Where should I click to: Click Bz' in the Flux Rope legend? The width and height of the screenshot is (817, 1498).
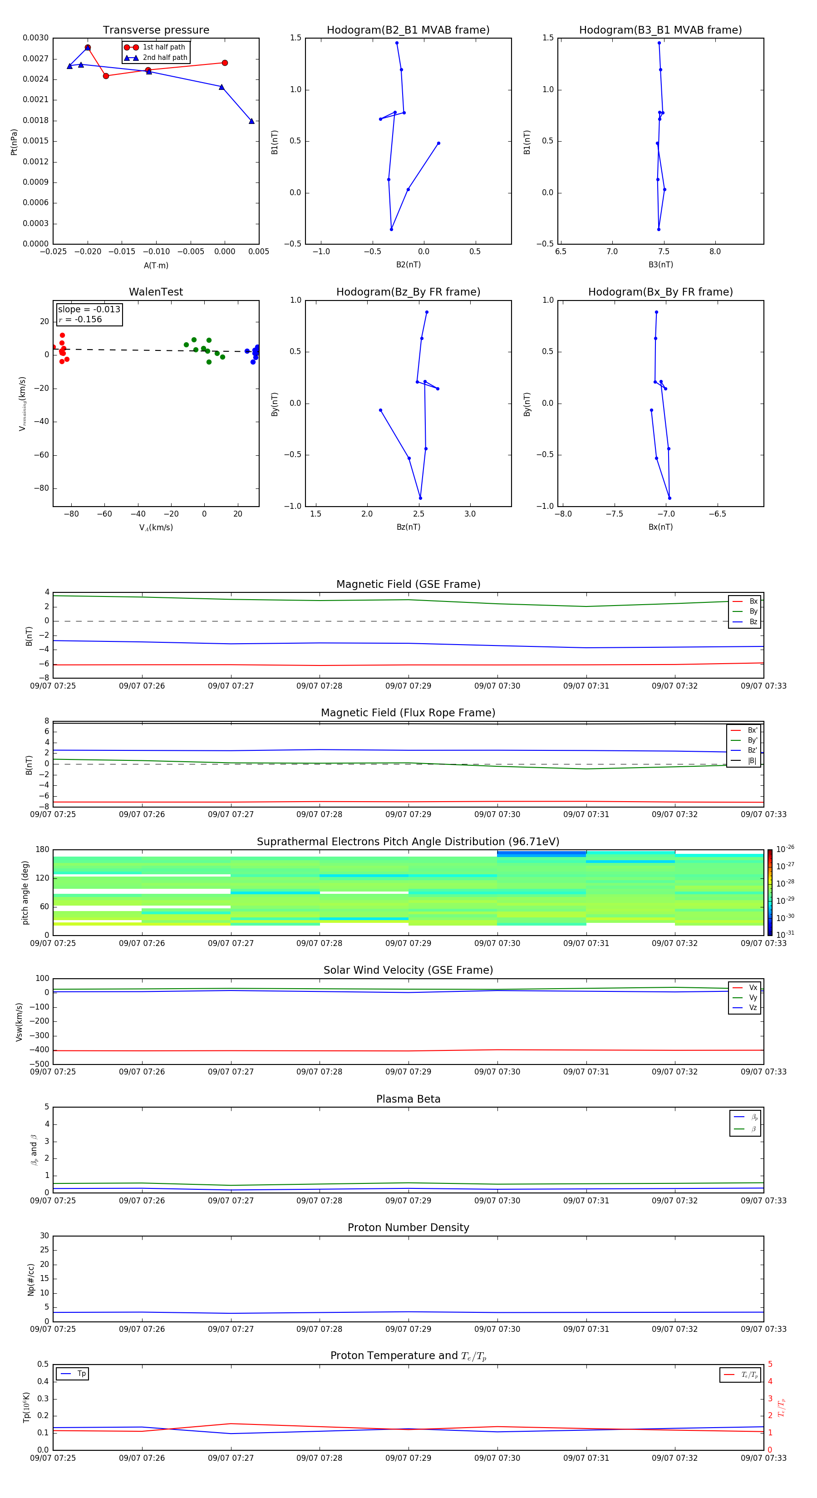click(744, 750)
